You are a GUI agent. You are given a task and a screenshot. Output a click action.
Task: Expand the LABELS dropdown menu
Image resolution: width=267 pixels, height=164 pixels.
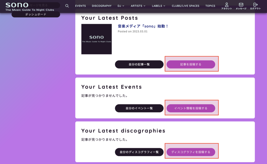(159, 6)
